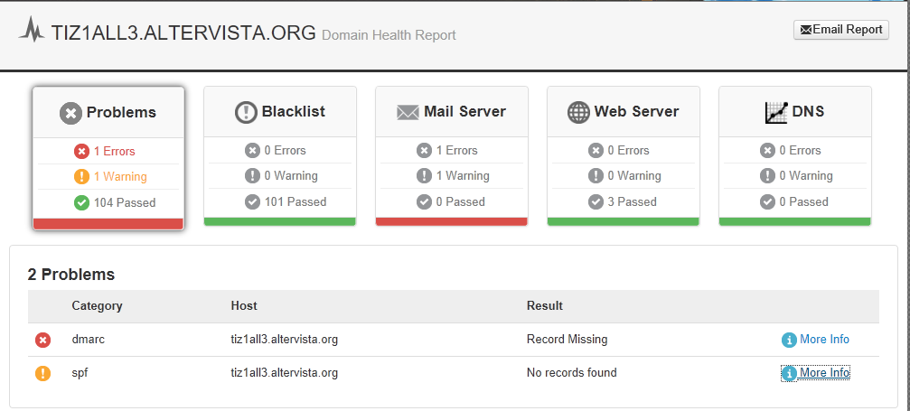Click the exclamation icon beside Mail Server 1 Warning
The width and height of the screenshot is (910, 411).
coord(424,176)
